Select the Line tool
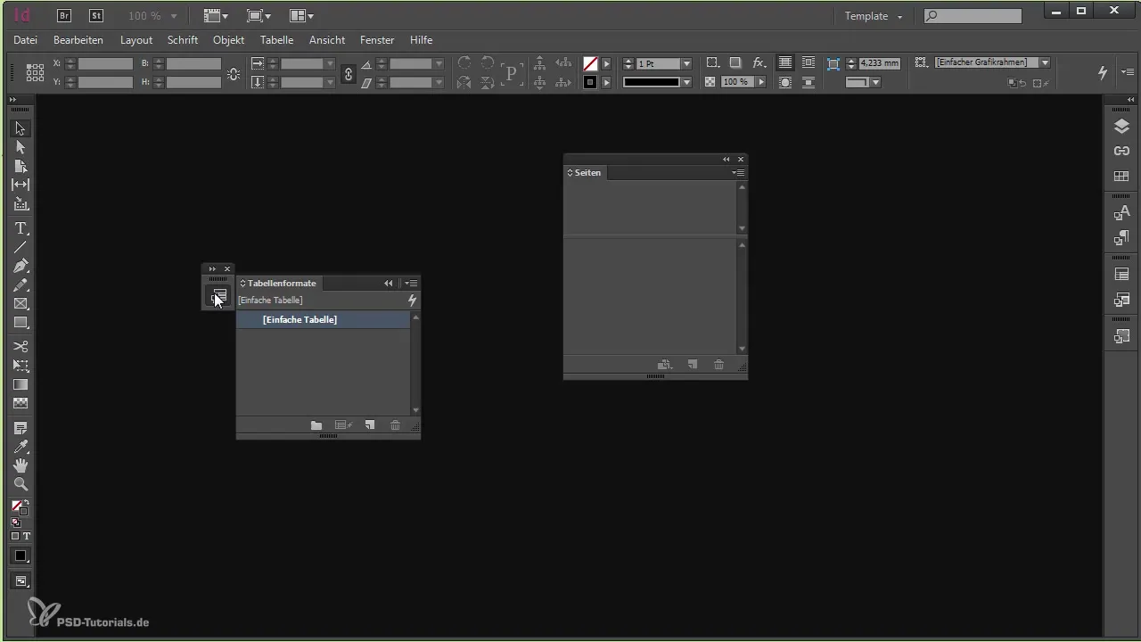Screen dimensions: 1141x642 pos(21,247)
